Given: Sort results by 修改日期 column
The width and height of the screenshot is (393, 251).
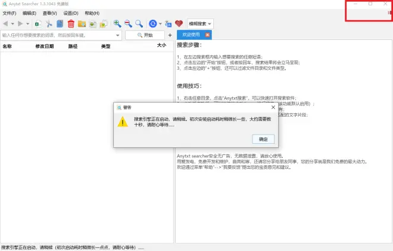Looking at the screenshot, I should pos(45,46).
